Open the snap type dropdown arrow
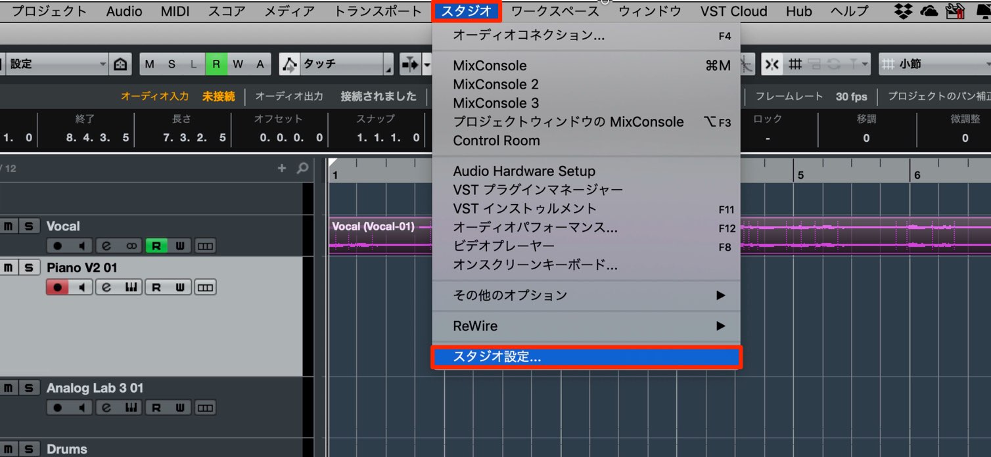Viewport: 991px width, 457px height. (x=865, y=64)
